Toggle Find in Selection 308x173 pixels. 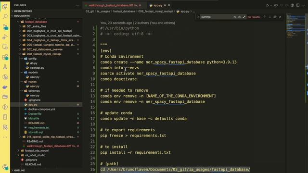click(275, 17)
